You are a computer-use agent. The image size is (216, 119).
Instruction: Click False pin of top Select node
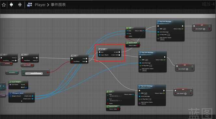(127, 31)
